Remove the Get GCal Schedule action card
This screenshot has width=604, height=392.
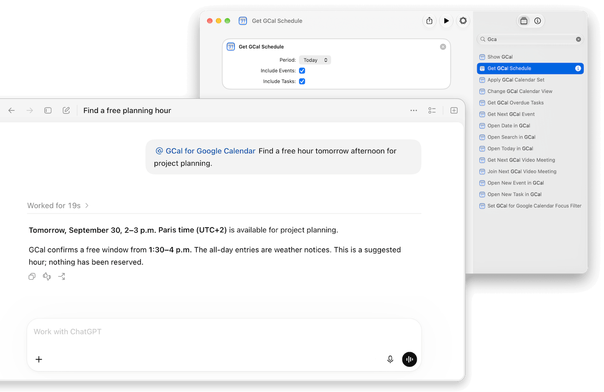(x=443, y=47)
